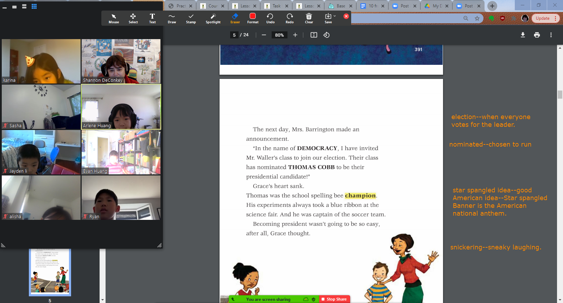Close the Pract browser tab
563x303 pixels.
click(x=191, y=6)
